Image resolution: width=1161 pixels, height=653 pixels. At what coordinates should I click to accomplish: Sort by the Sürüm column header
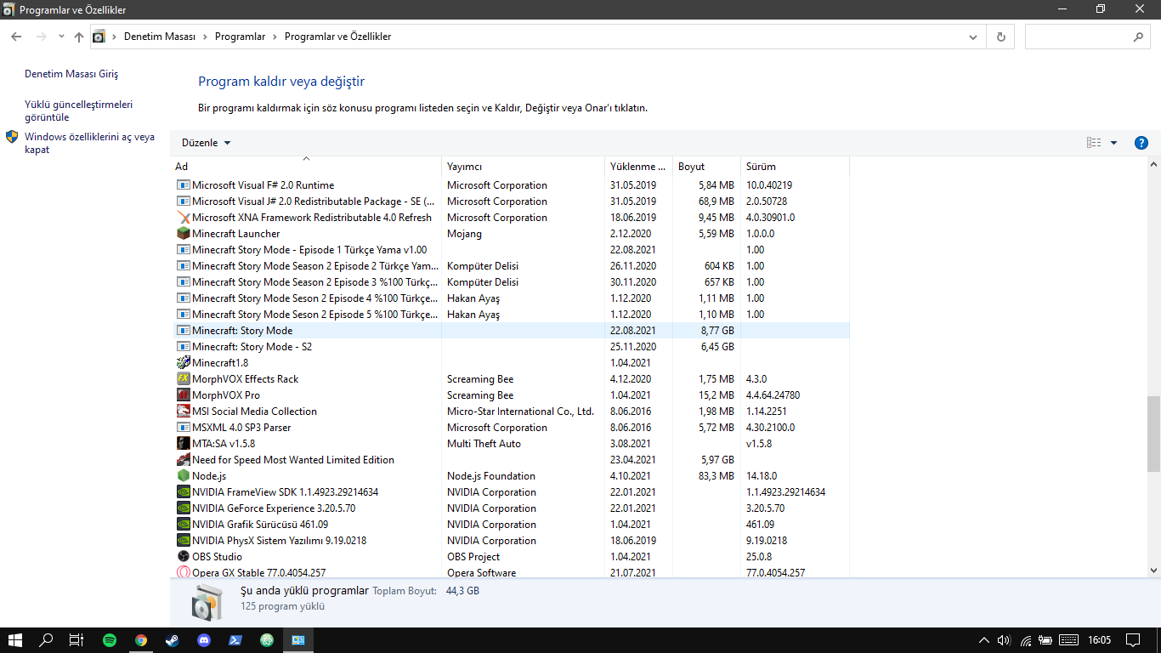click(x=795, y=167)
